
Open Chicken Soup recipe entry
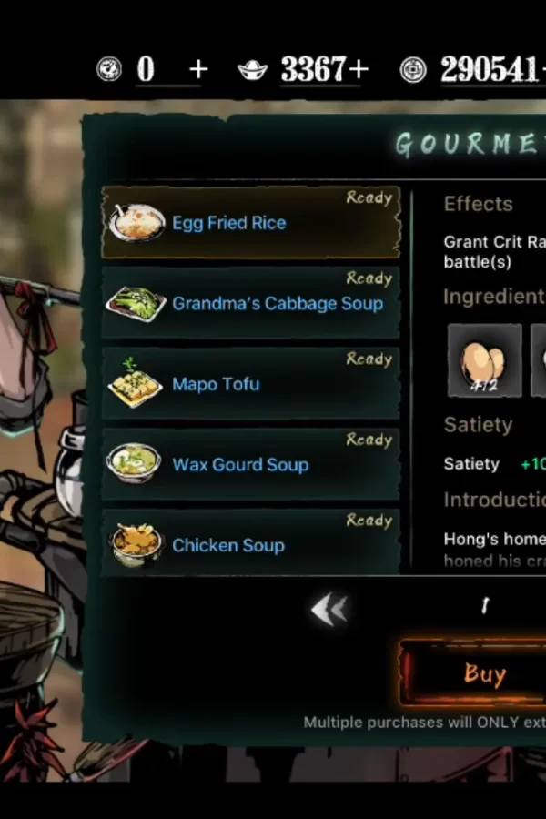tap(251, 543)
